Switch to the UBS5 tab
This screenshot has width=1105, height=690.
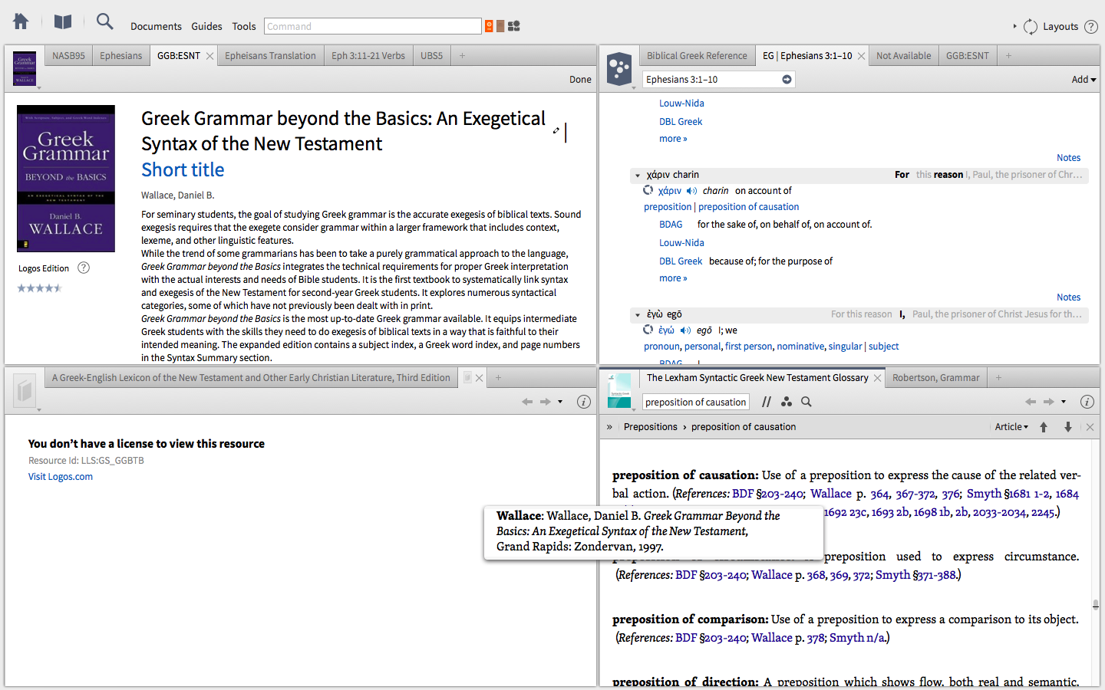point(432,56)
